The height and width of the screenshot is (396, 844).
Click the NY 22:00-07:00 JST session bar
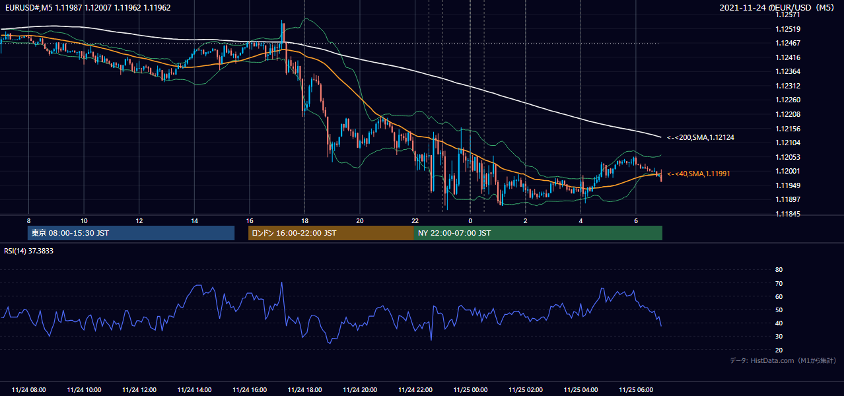point(538,233)
